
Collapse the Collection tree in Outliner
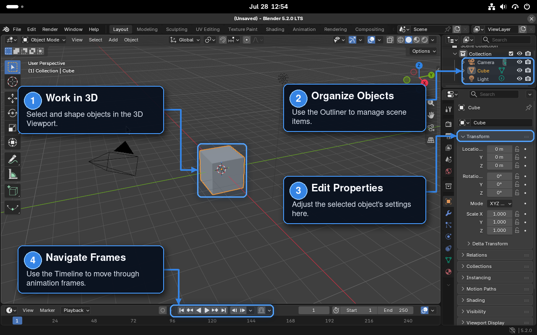pyautogui.click(x=455, y=54)
